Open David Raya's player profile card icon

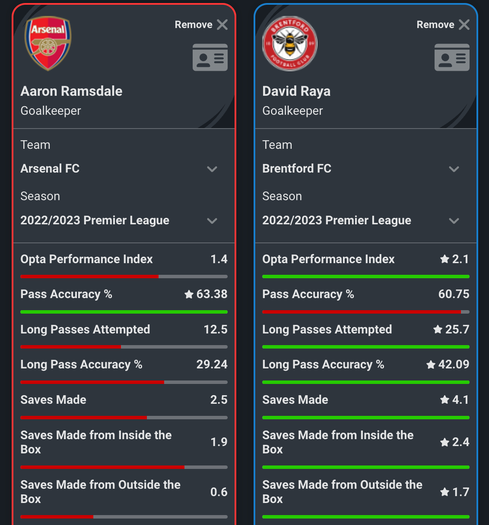point(452,57)
